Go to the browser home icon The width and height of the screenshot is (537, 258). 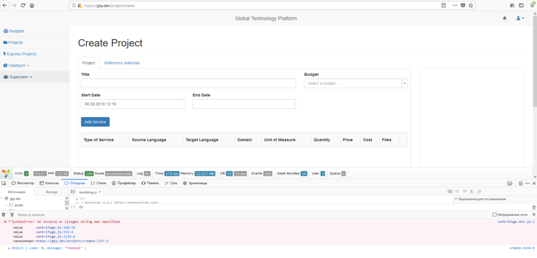(32, 5)
